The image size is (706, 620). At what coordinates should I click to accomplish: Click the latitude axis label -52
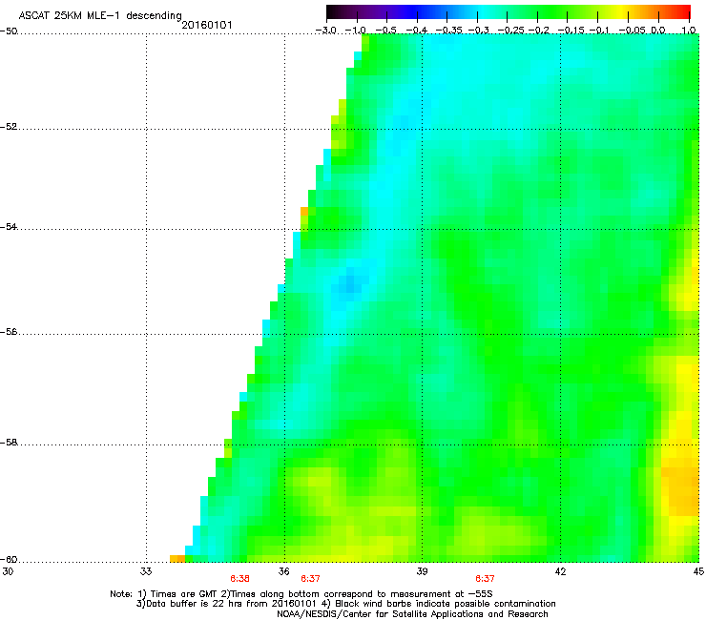point(9,127)
